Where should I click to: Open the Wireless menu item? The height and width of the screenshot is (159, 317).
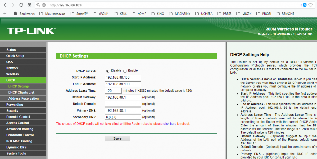click(23, 74)
